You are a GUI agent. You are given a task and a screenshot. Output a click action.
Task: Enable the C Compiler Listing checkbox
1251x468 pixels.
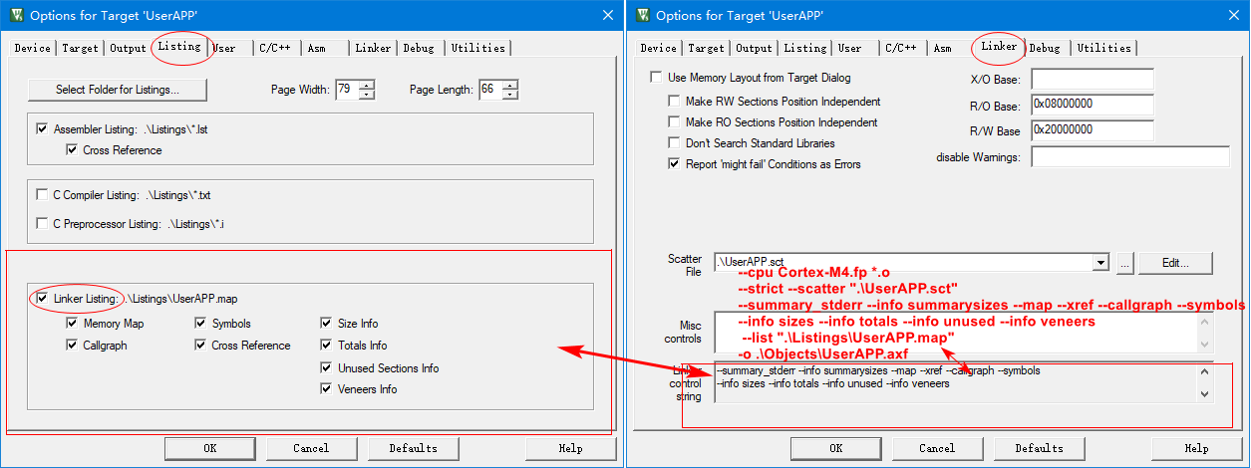pyautogui.click(x=42, y=195)
